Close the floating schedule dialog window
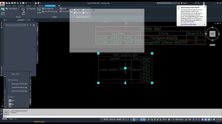The height and width of the screenshot is (124, 222). click(x=143, y=10)
